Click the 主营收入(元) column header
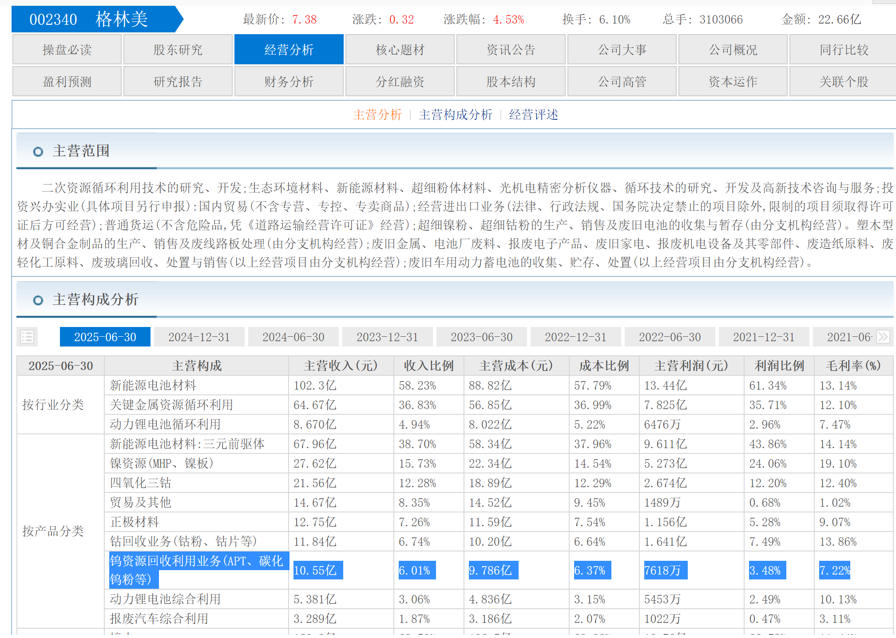Image resolution: width=896 pixels, height=638 pixels. (341, 366)
